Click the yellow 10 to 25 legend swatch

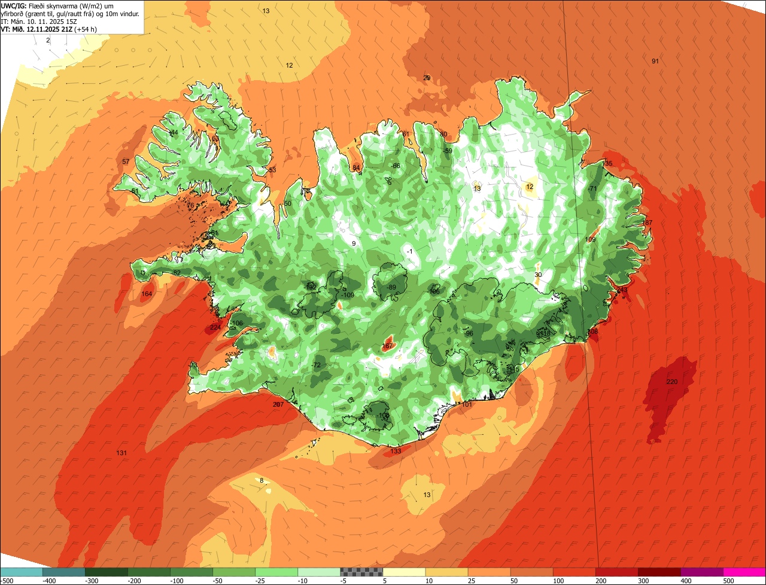click(446, 572)
